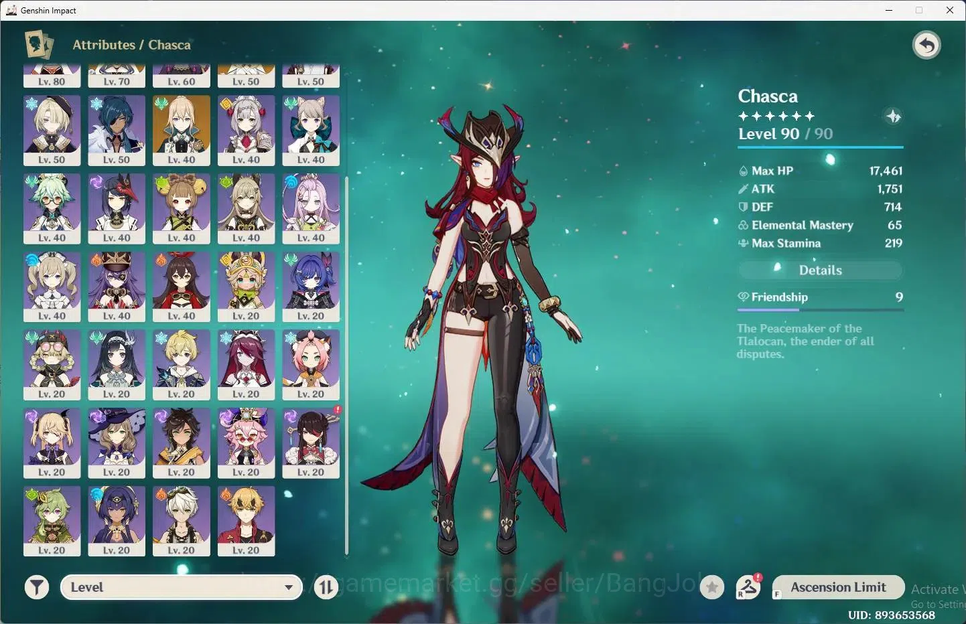Image resolution: width=966 pixels, height=624 pixels.
Task: Select Freminet's Lv. 50 portrait
Action: click(x=52, y=131)
